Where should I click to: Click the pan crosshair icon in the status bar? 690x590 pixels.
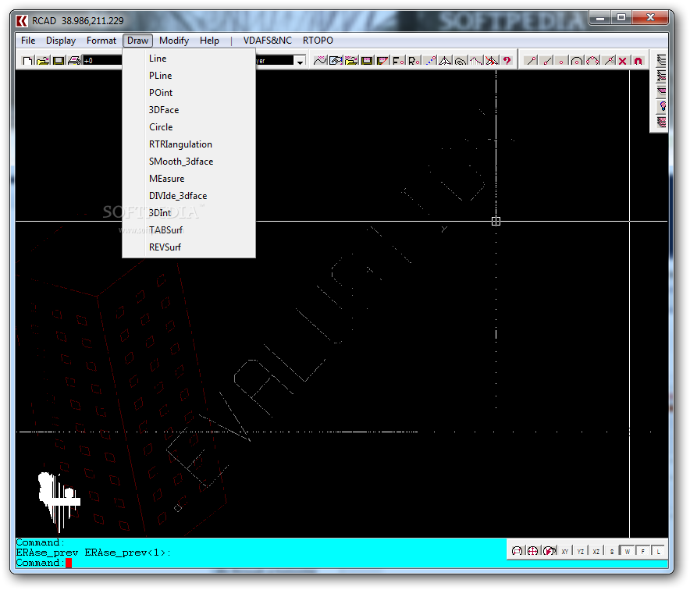coord(532,551)
